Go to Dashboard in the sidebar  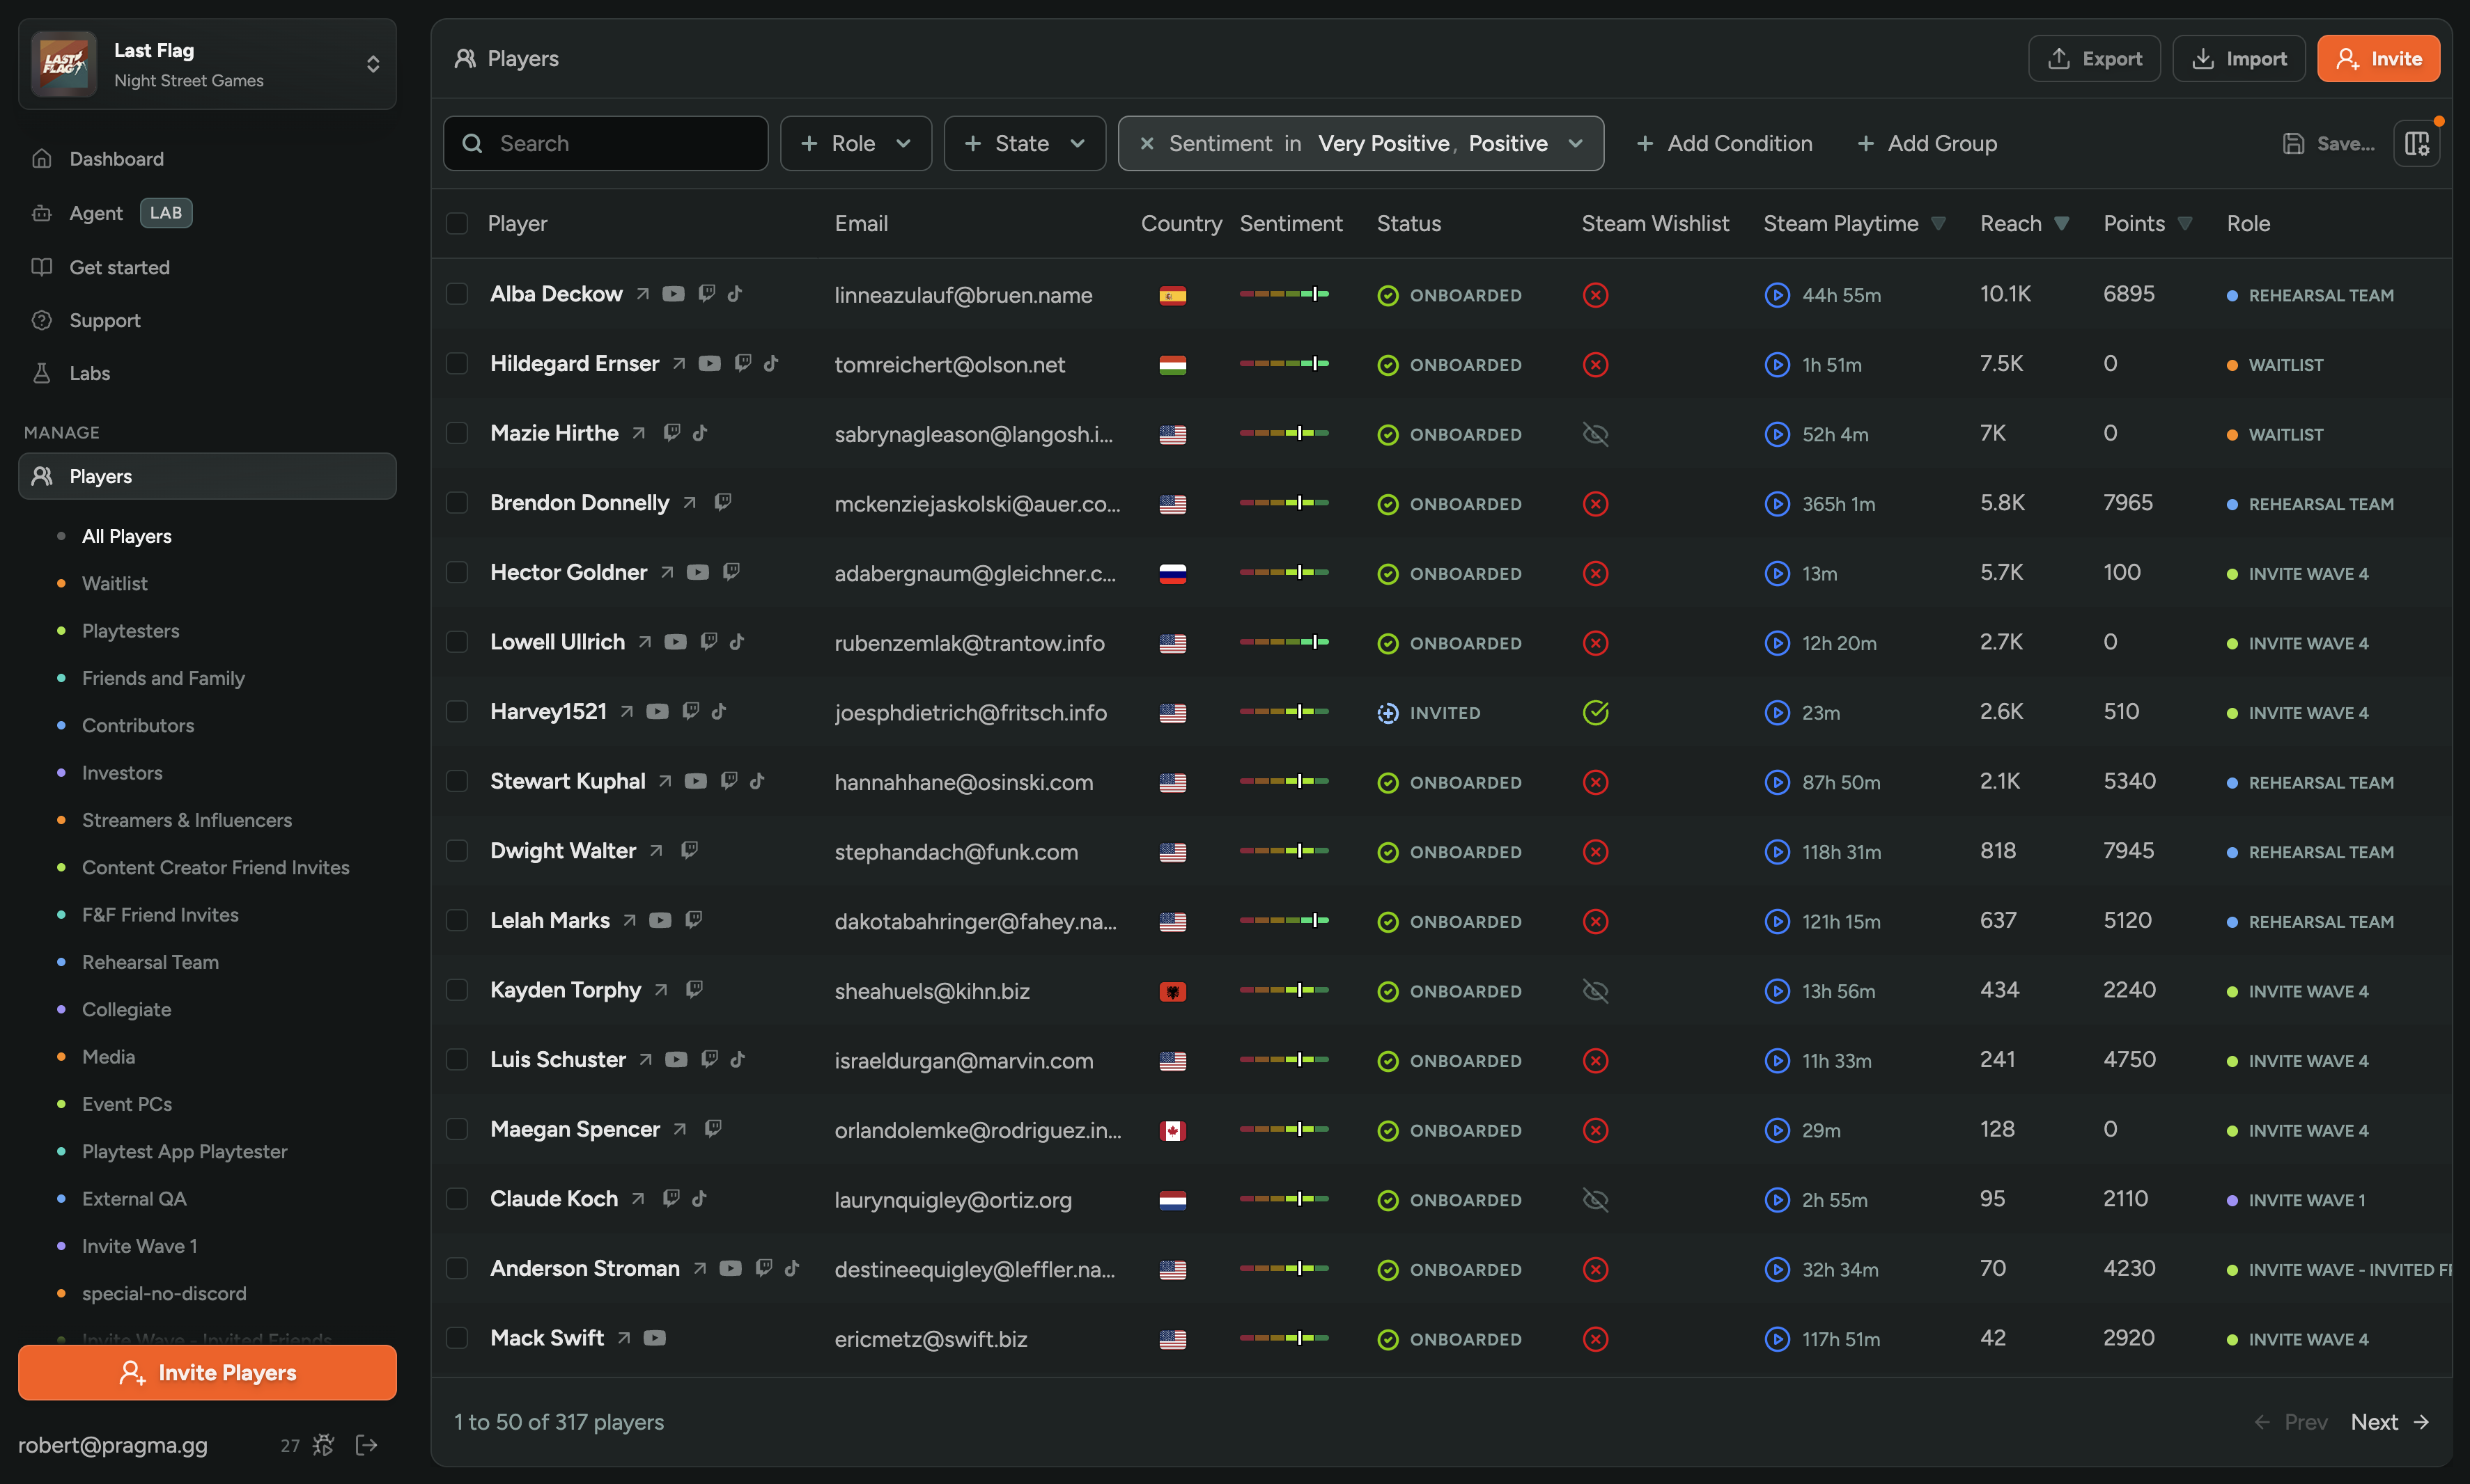point(116,158)
